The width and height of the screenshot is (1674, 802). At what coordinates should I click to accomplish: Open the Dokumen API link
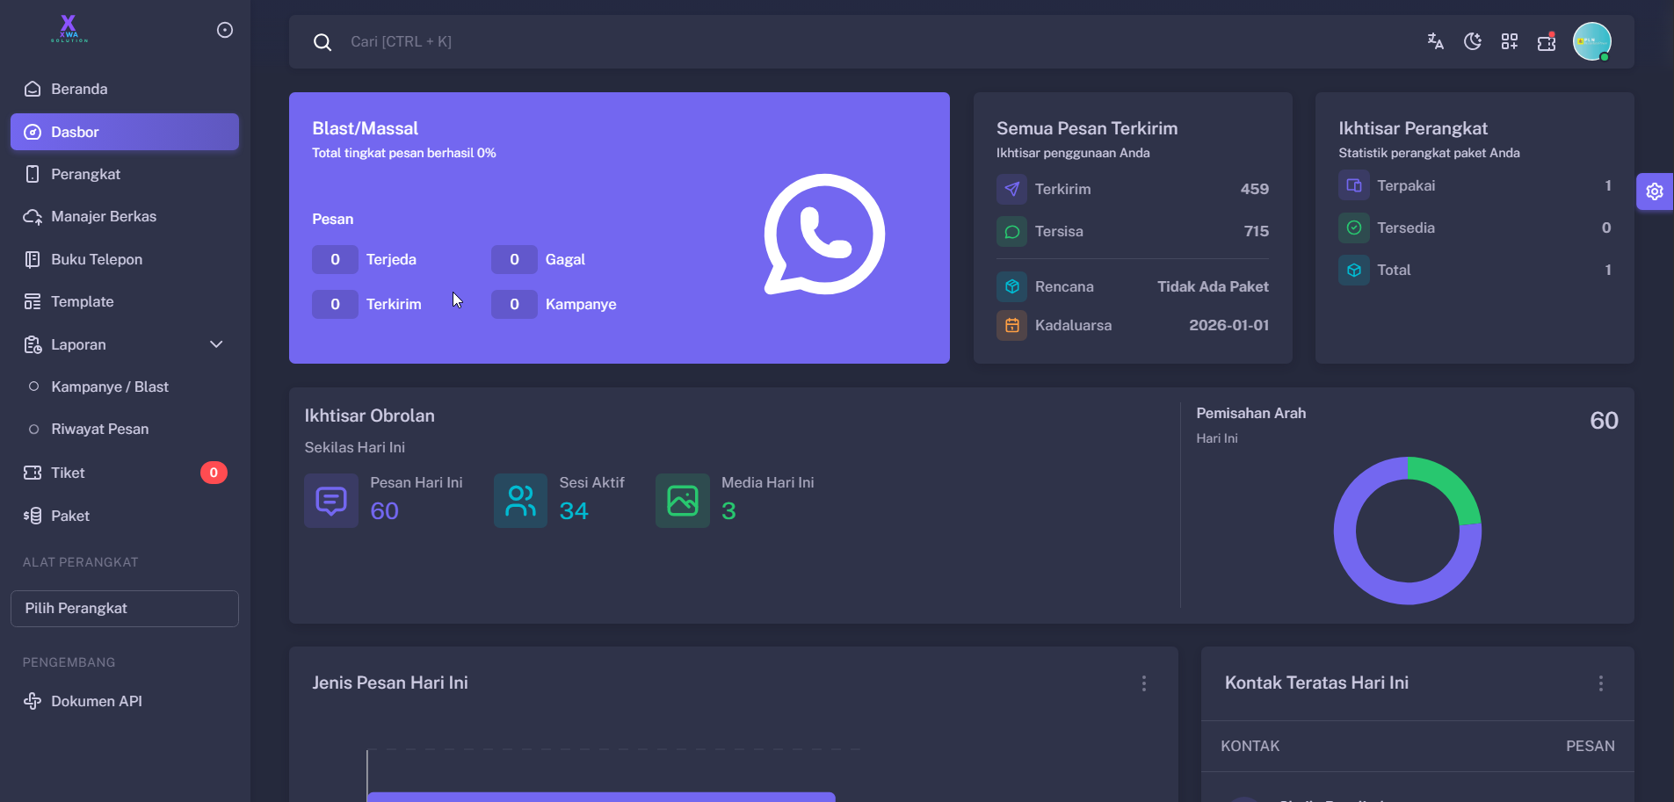95,701
